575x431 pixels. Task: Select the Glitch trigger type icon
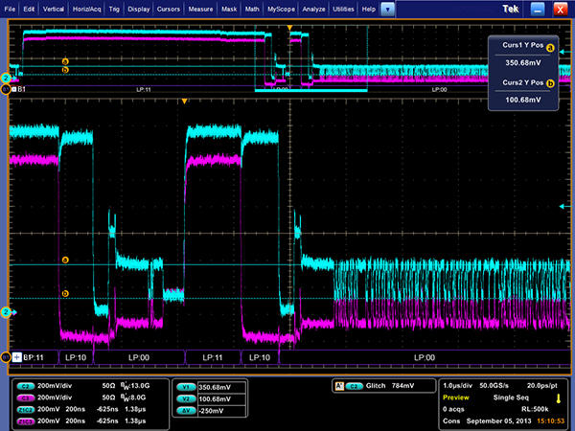(x=340, y=385)
